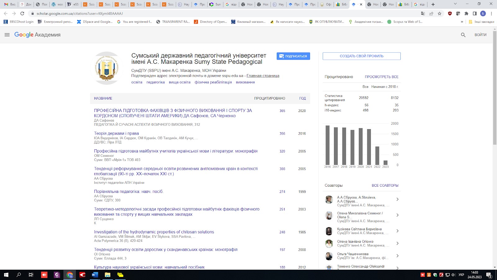Click the Scholar search magnifier icon
The height and width of the screenshot is (280, 497).
pyautogui.click(x=463, y=35)
